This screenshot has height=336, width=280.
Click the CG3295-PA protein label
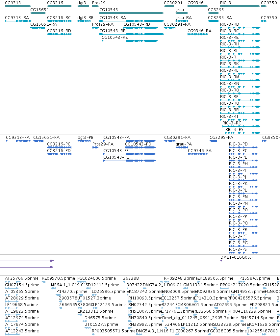(221, 137)
